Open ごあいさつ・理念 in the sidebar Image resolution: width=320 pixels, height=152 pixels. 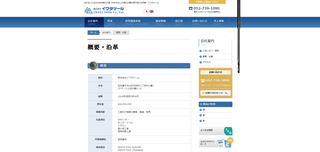(211, 51)
